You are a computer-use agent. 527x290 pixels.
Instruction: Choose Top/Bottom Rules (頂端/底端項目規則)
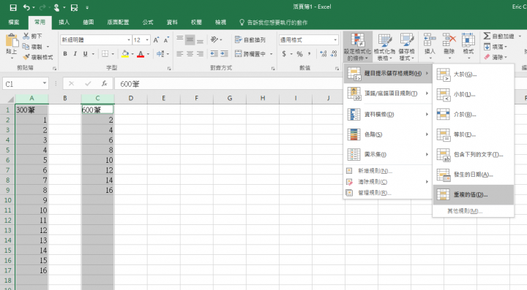(x=388, y=94)
